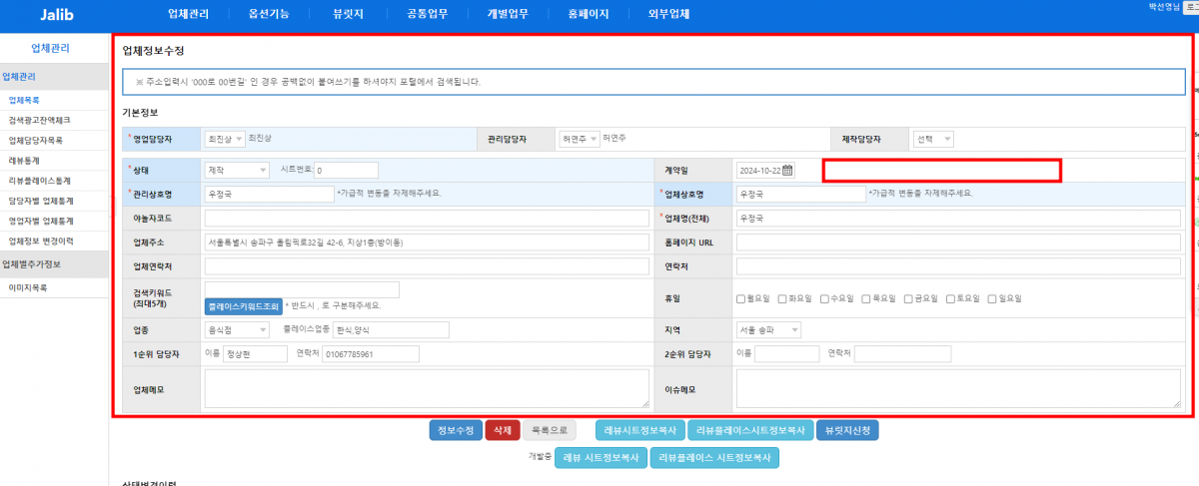The width and height of the screenshot is (1199, 486).
Task: Check the 월요일 holiday checkbox
Action: 740,298
